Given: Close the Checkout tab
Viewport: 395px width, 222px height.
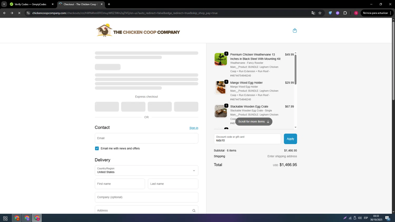Looking at the screenshot, I should coord(102,4).
